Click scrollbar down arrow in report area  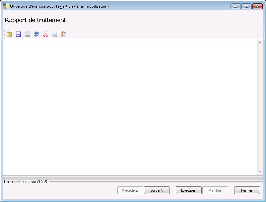pos(260,172)
